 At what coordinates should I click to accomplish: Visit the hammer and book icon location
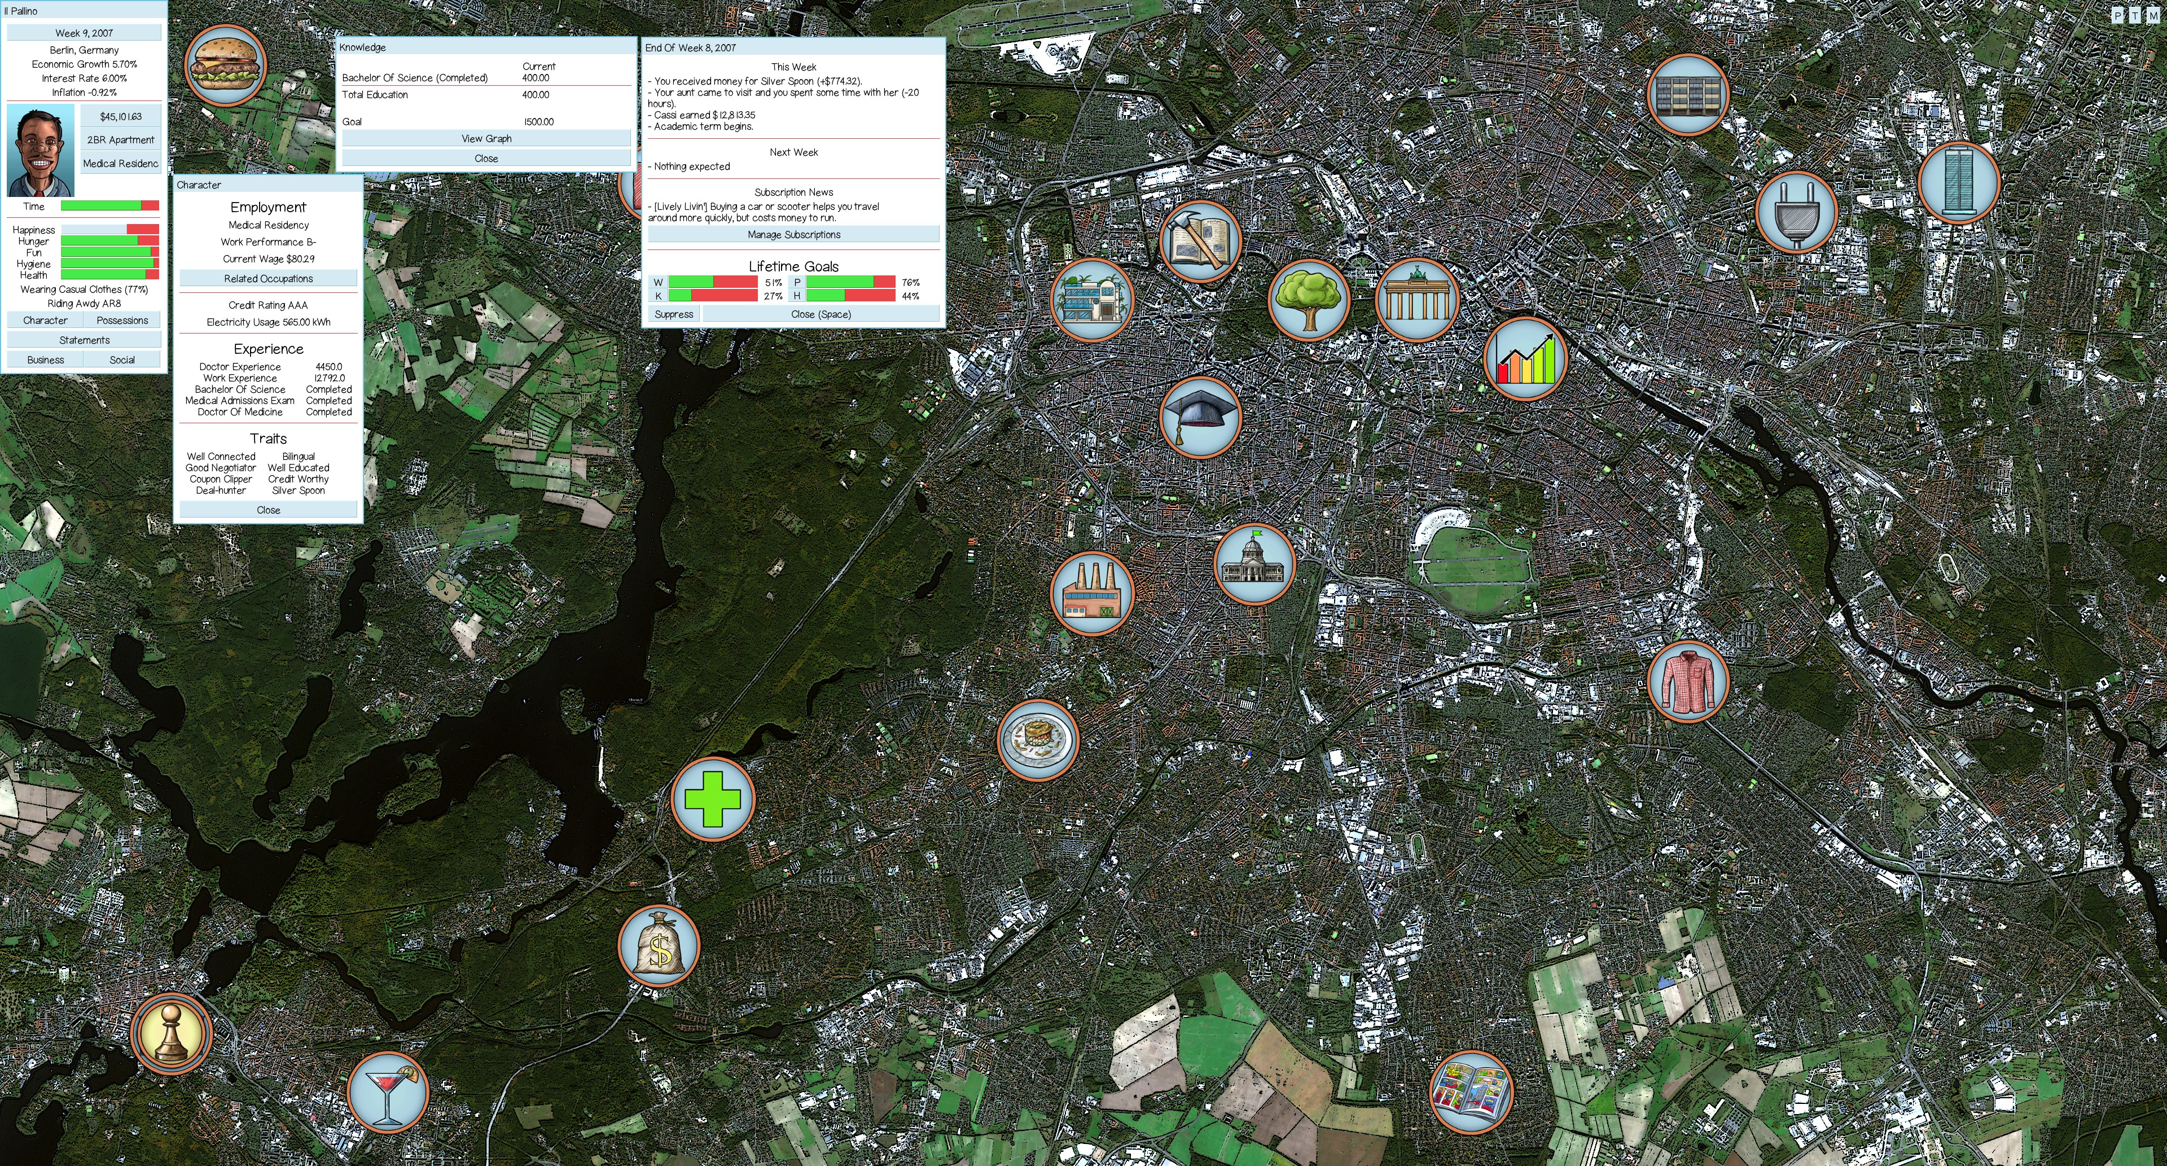[x=1200, y=242]
